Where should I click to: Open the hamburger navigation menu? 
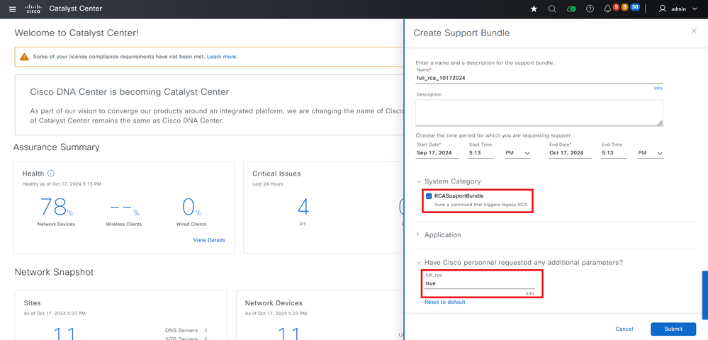pos(13,9)
